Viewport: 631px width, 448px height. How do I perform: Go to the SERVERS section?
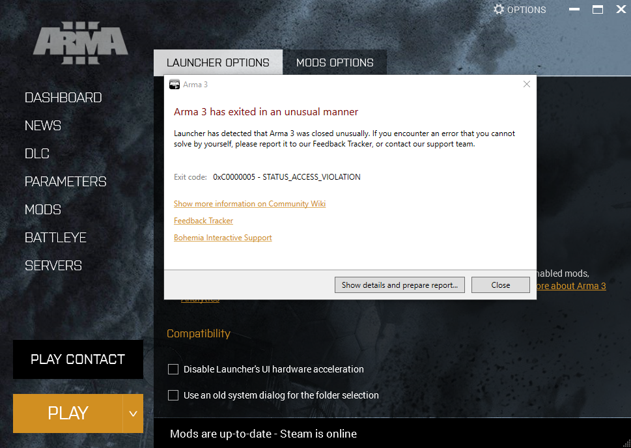point(53,266)
